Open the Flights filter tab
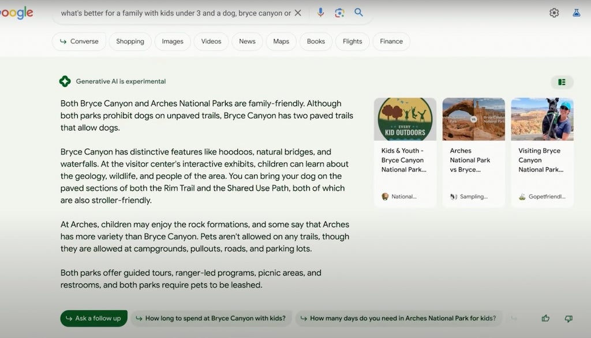Screen dimensions: 591x338 (x=353, y=42)
